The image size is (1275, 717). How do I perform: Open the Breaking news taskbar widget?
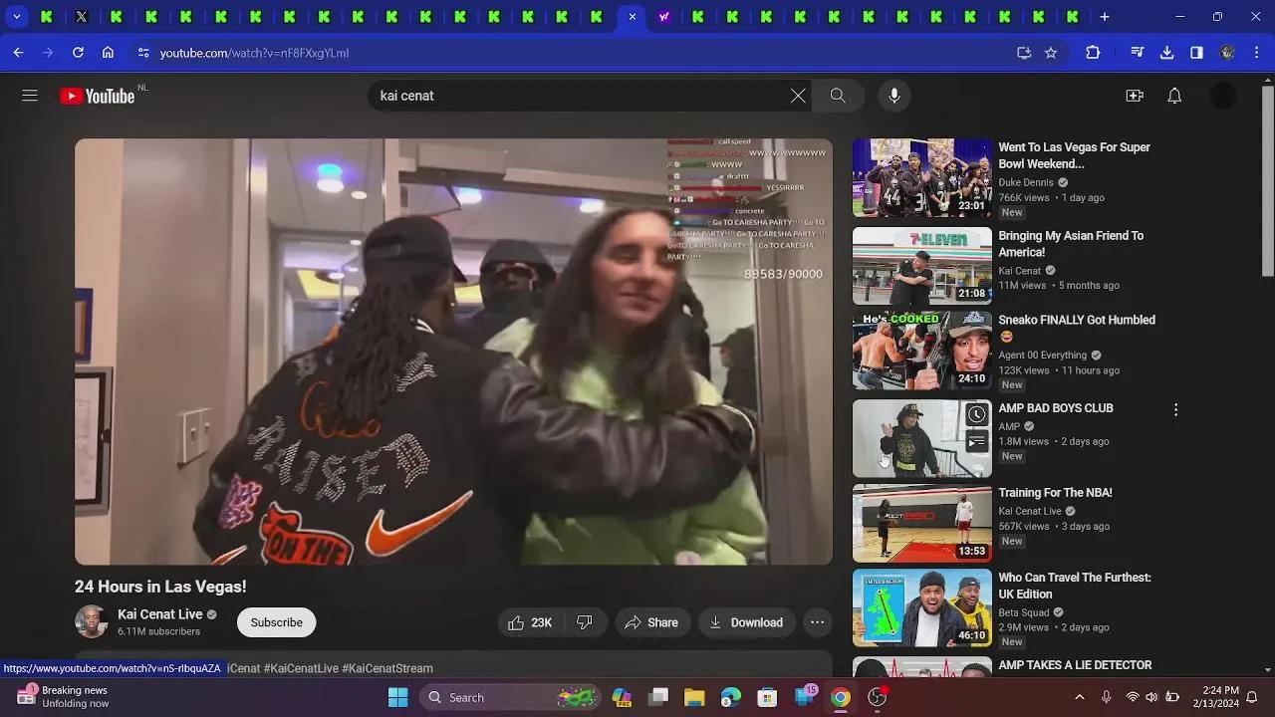63,697
